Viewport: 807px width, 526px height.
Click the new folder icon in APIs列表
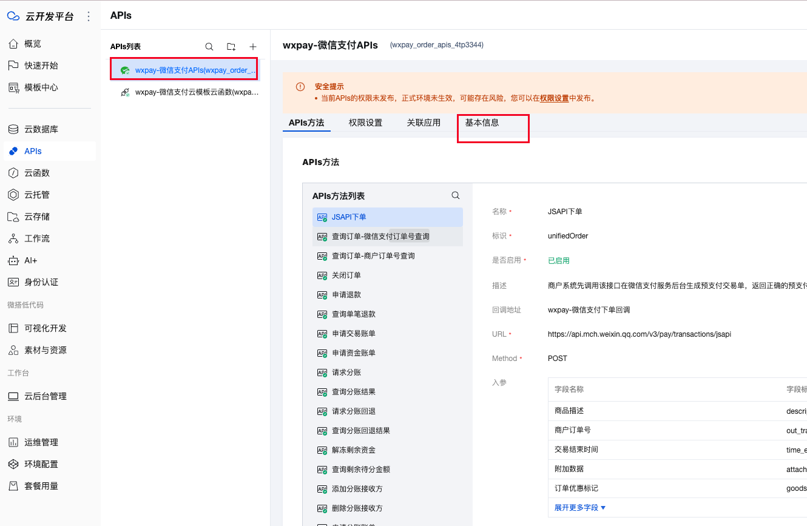pyautogui.click(x=231, y=47)
